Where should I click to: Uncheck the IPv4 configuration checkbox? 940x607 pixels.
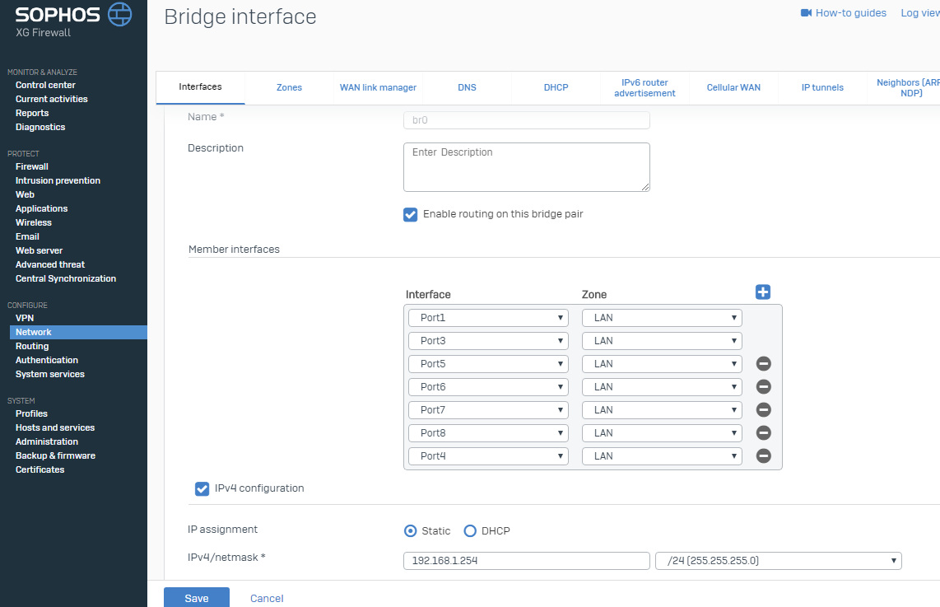pyautogui.click(x=202, y=488)
